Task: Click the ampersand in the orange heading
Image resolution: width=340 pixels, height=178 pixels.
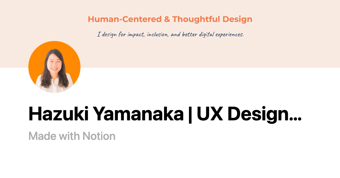Action: coord(167,19)
